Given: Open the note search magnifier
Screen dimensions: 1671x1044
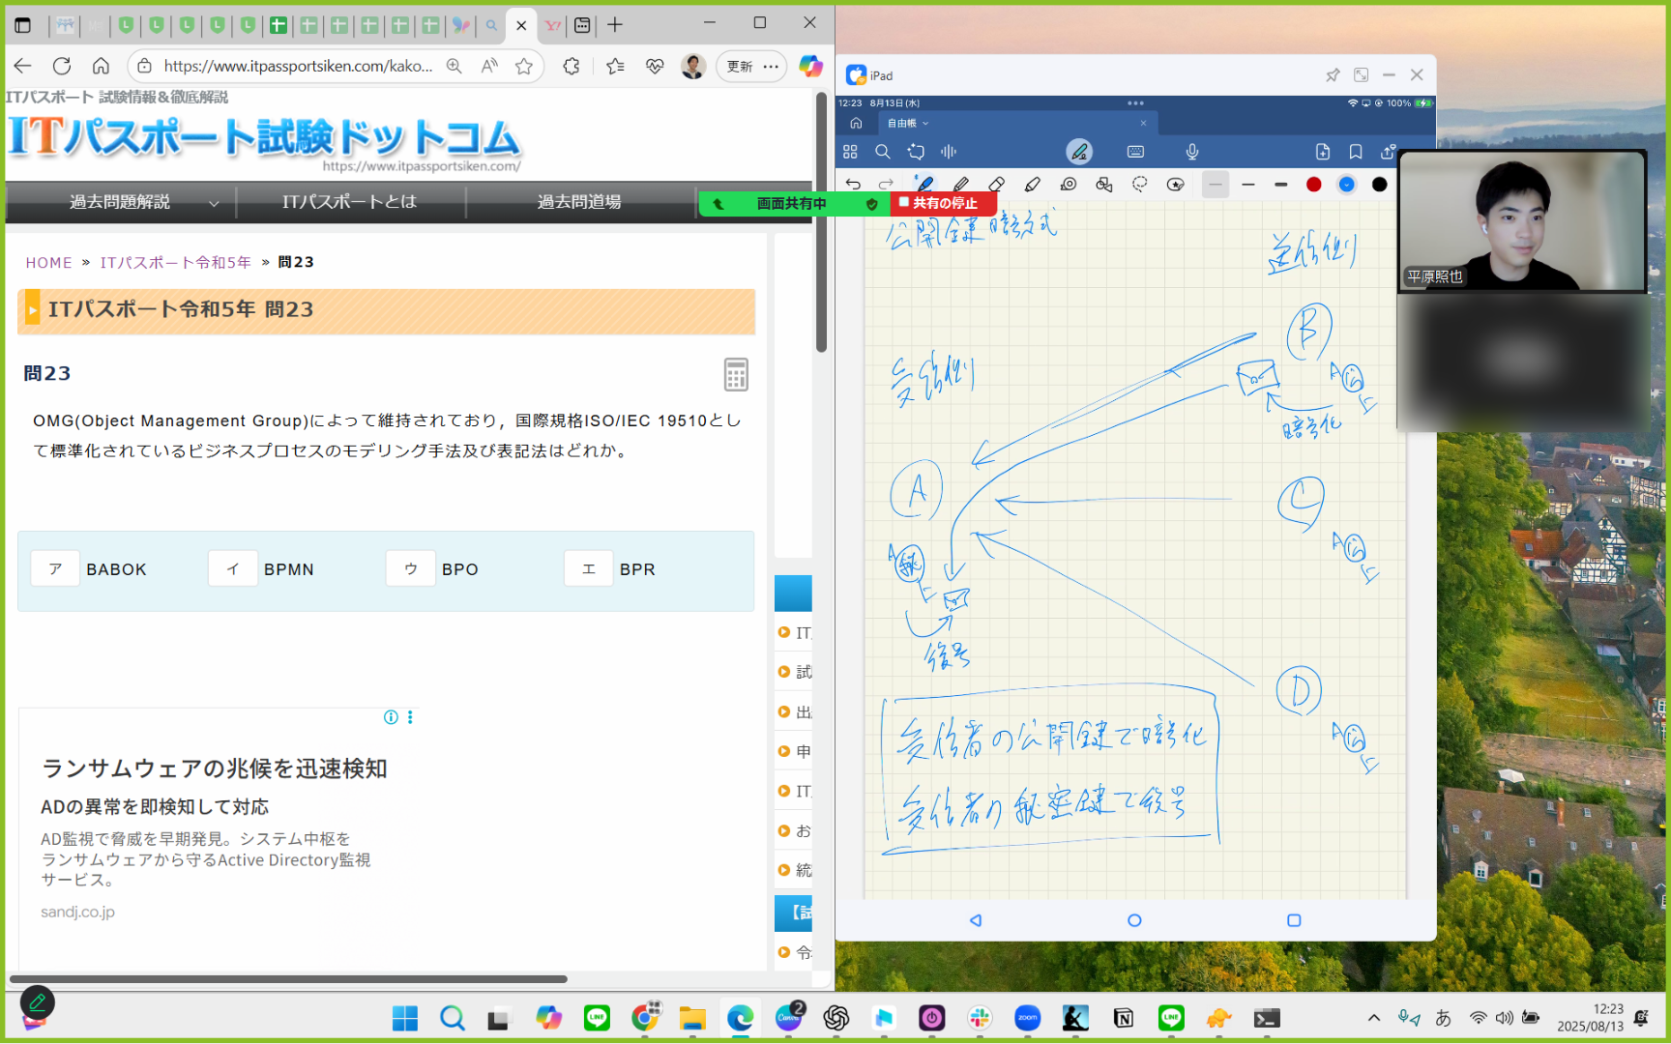Looking at the screenshot, I should [x=883, y=152].
